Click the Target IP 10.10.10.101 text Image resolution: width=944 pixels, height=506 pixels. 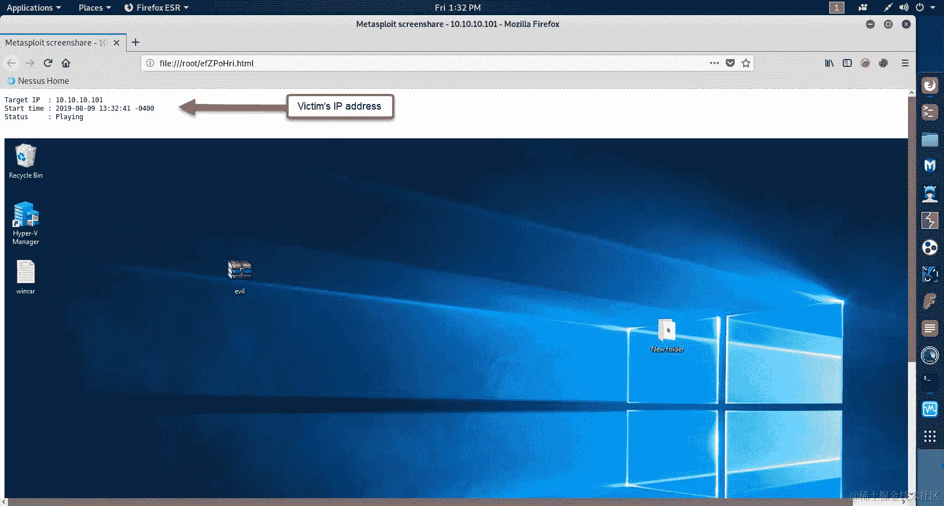tap(54, 100)
